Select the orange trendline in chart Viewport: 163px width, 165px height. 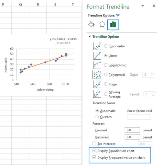45,62
